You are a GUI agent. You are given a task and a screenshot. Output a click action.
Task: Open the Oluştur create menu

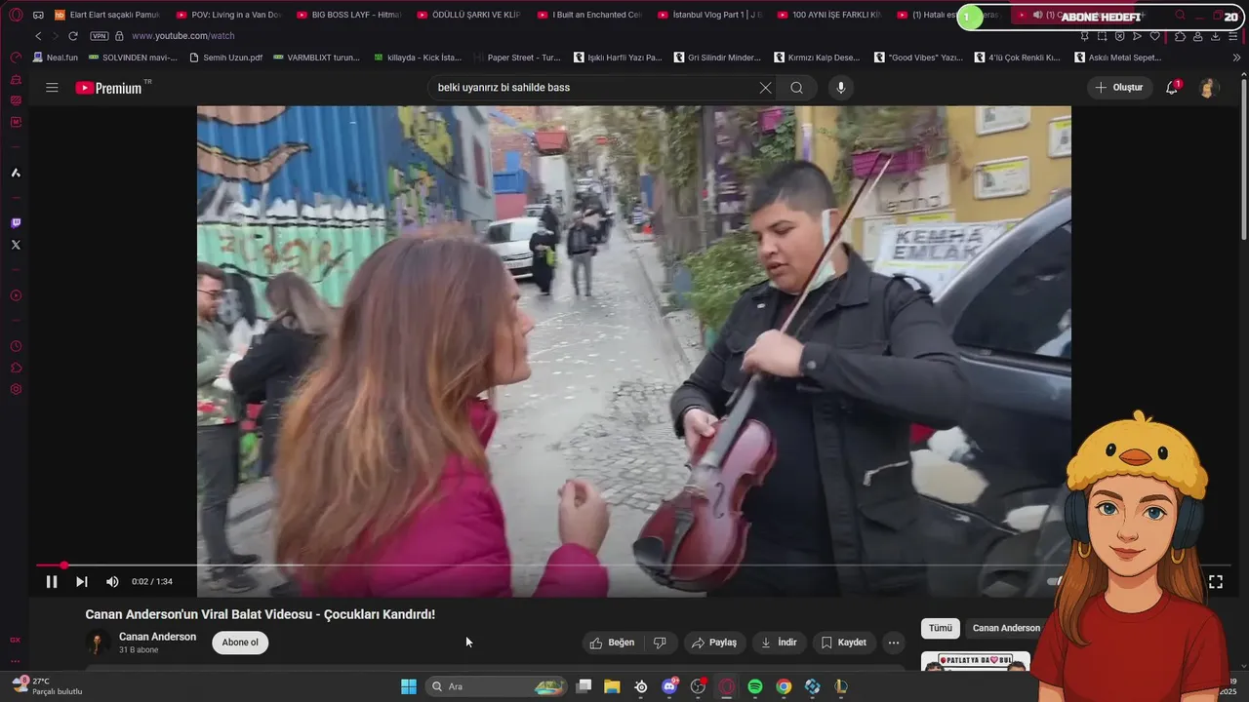point(1119,88)
